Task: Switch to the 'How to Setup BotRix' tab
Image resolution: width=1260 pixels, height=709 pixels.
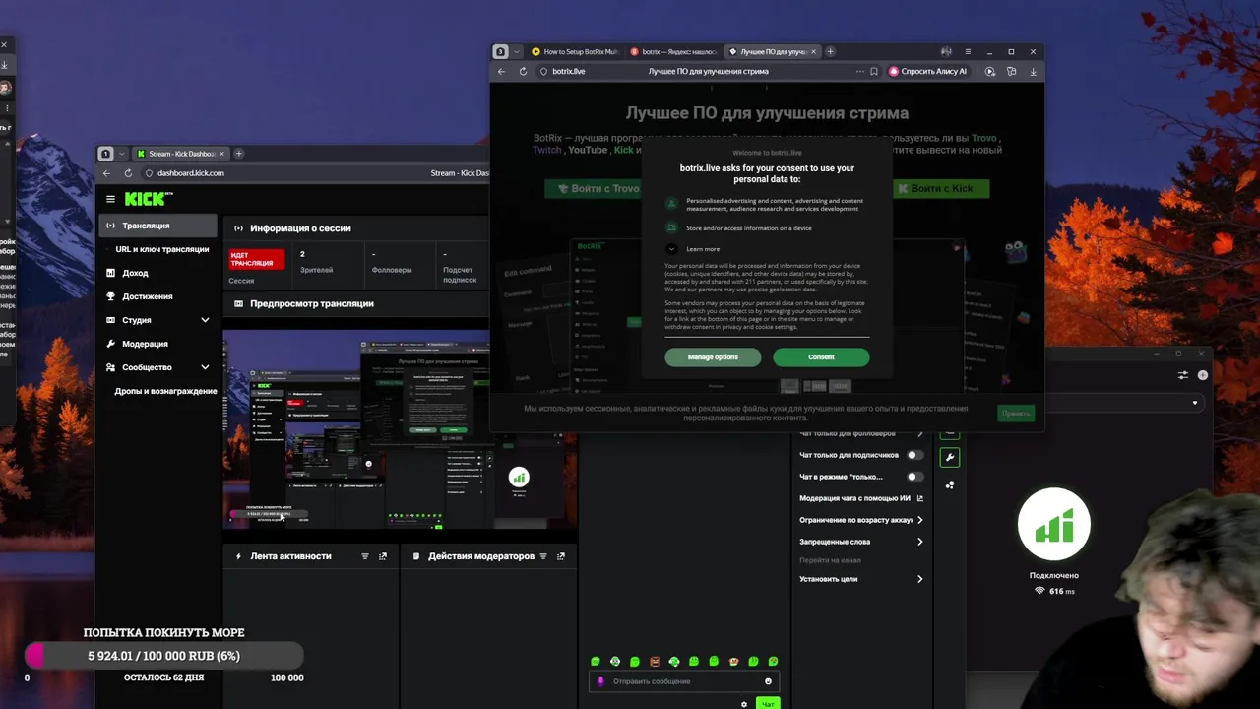Action: (x=575, y=51)
